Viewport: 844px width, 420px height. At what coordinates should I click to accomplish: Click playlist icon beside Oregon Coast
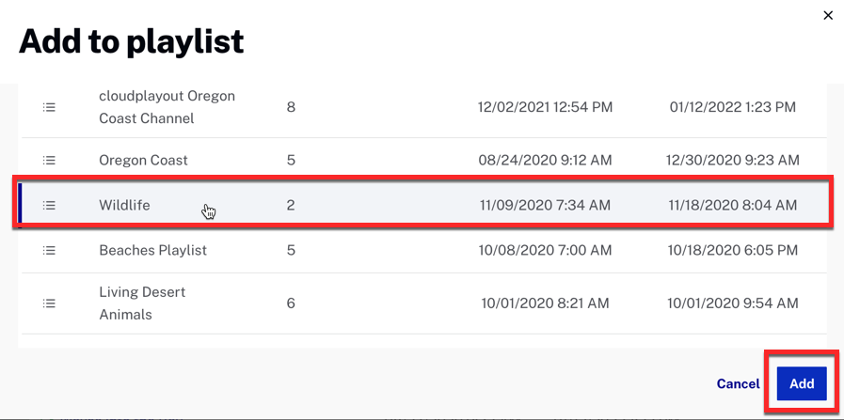click(x=49, y=161)
